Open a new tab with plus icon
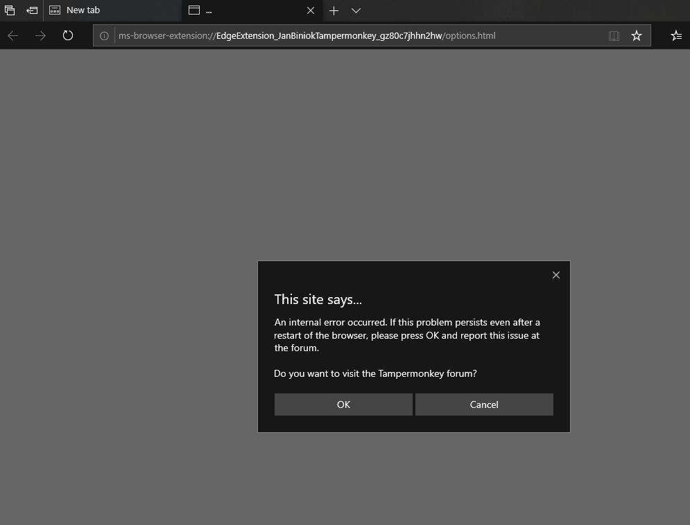 (334, 10)
